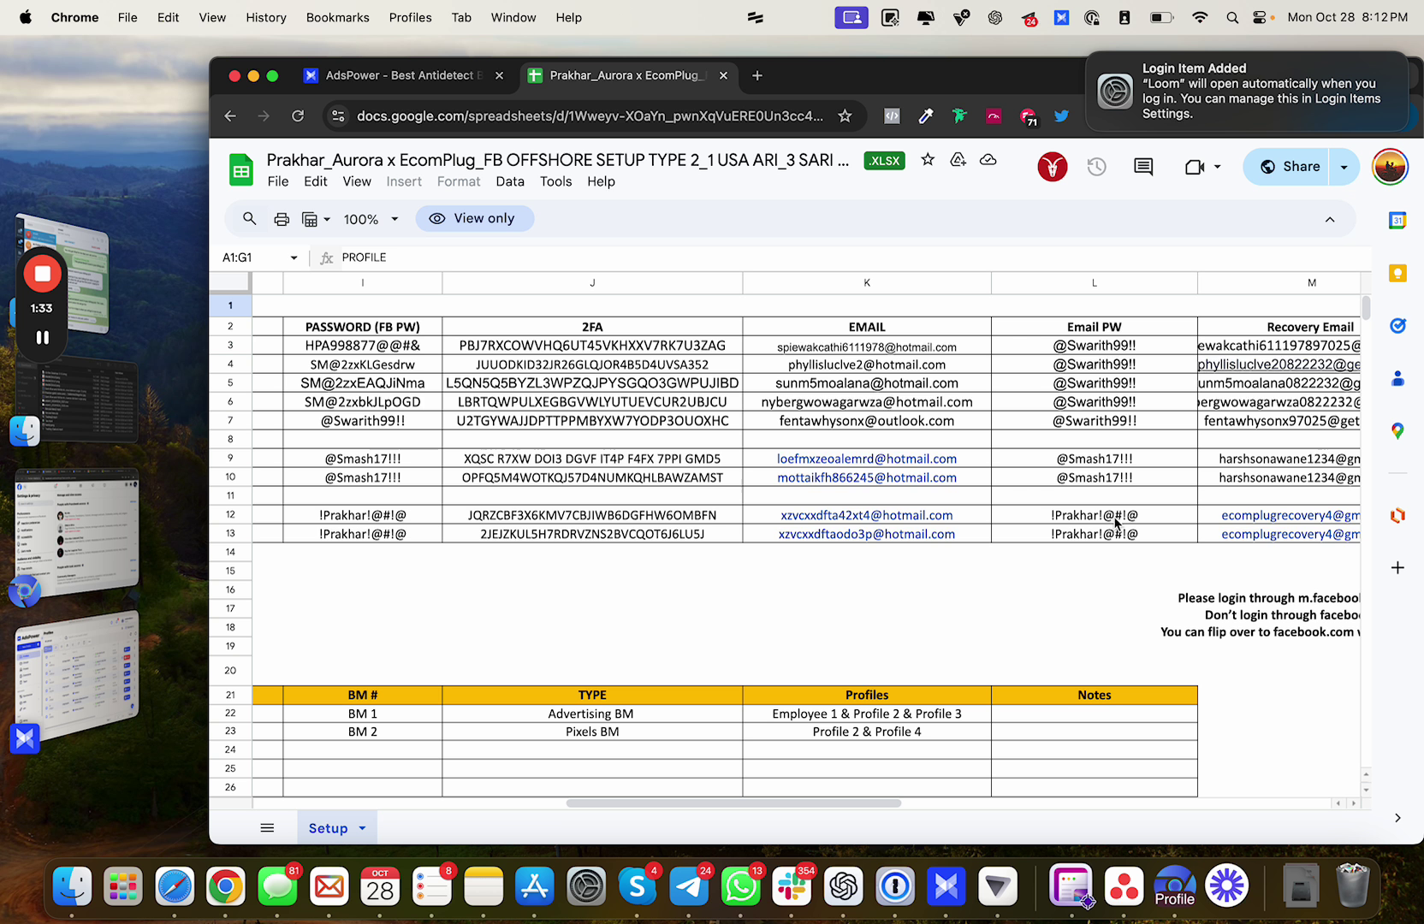This screenshot has width=1424, height=924.
Task: Open the Share options dropdown arrow
Action: 1344,167
